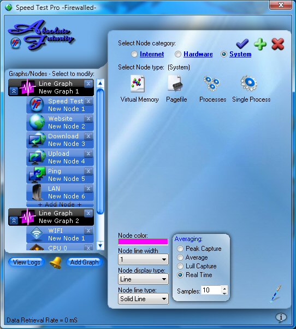Viewport: 296px width, 329px height.
Task: Select the Virtual Memory node type icon
Action: click(x=137, y=84)
